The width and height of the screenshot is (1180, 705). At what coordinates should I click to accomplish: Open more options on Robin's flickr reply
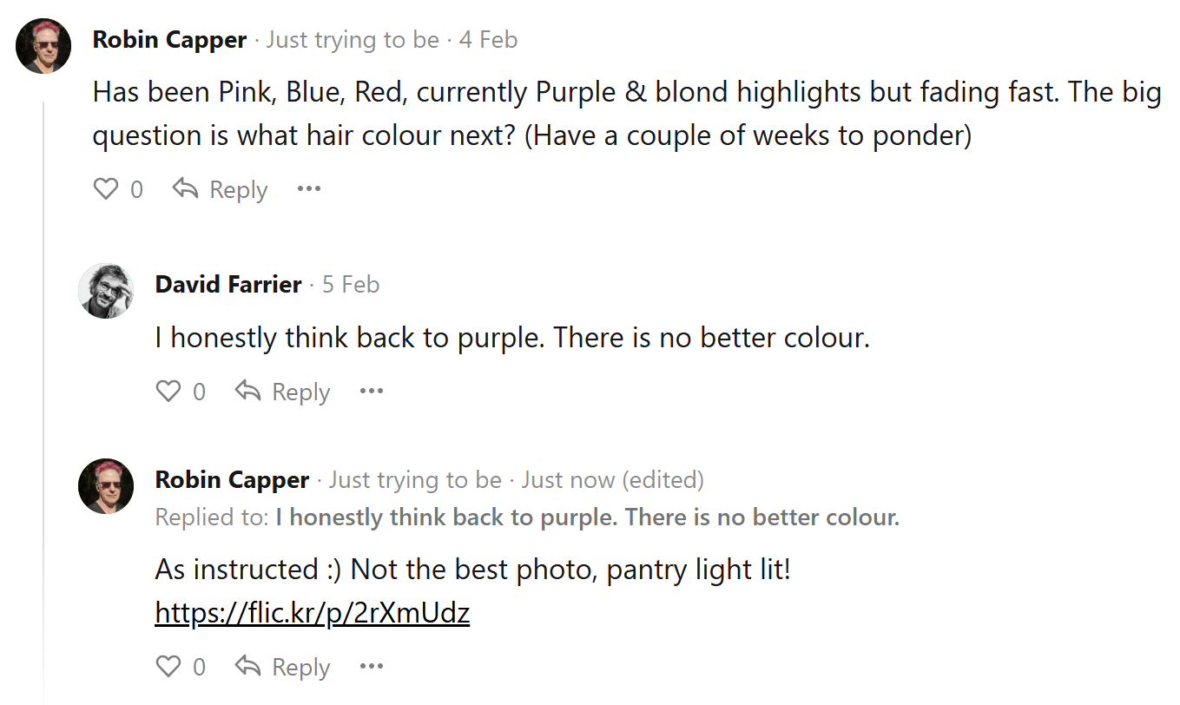click(x=372, y=667)
